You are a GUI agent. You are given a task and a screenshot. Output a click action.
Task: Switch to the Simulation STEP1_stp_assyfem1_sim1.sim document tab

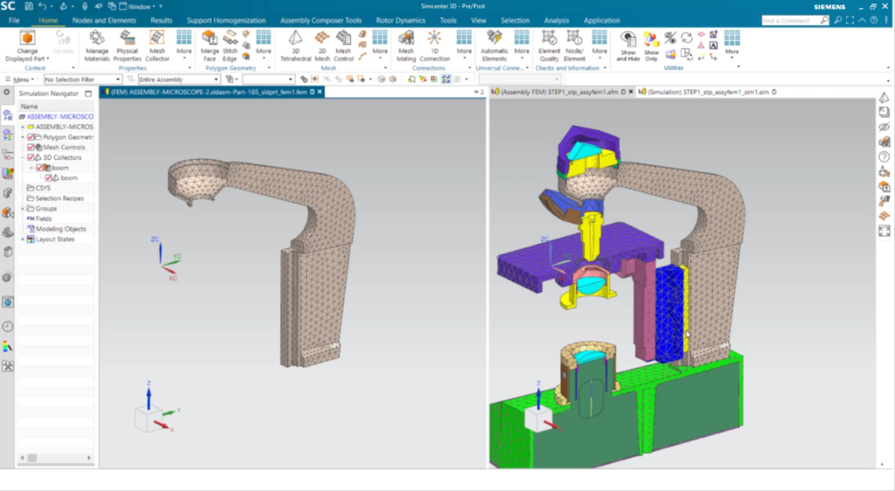coord(708,92)
